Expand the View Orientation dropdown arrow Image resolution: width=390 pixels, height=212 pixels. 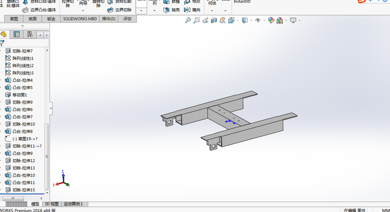pos(238,20)
